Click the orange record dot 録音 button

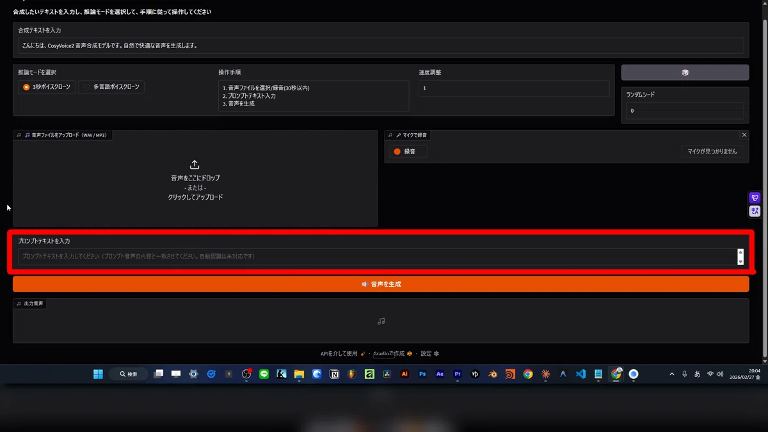408,152
